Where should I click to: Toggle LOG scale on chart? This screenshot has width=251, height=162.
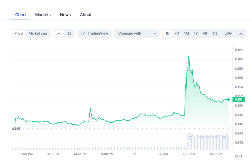(228, 33)
